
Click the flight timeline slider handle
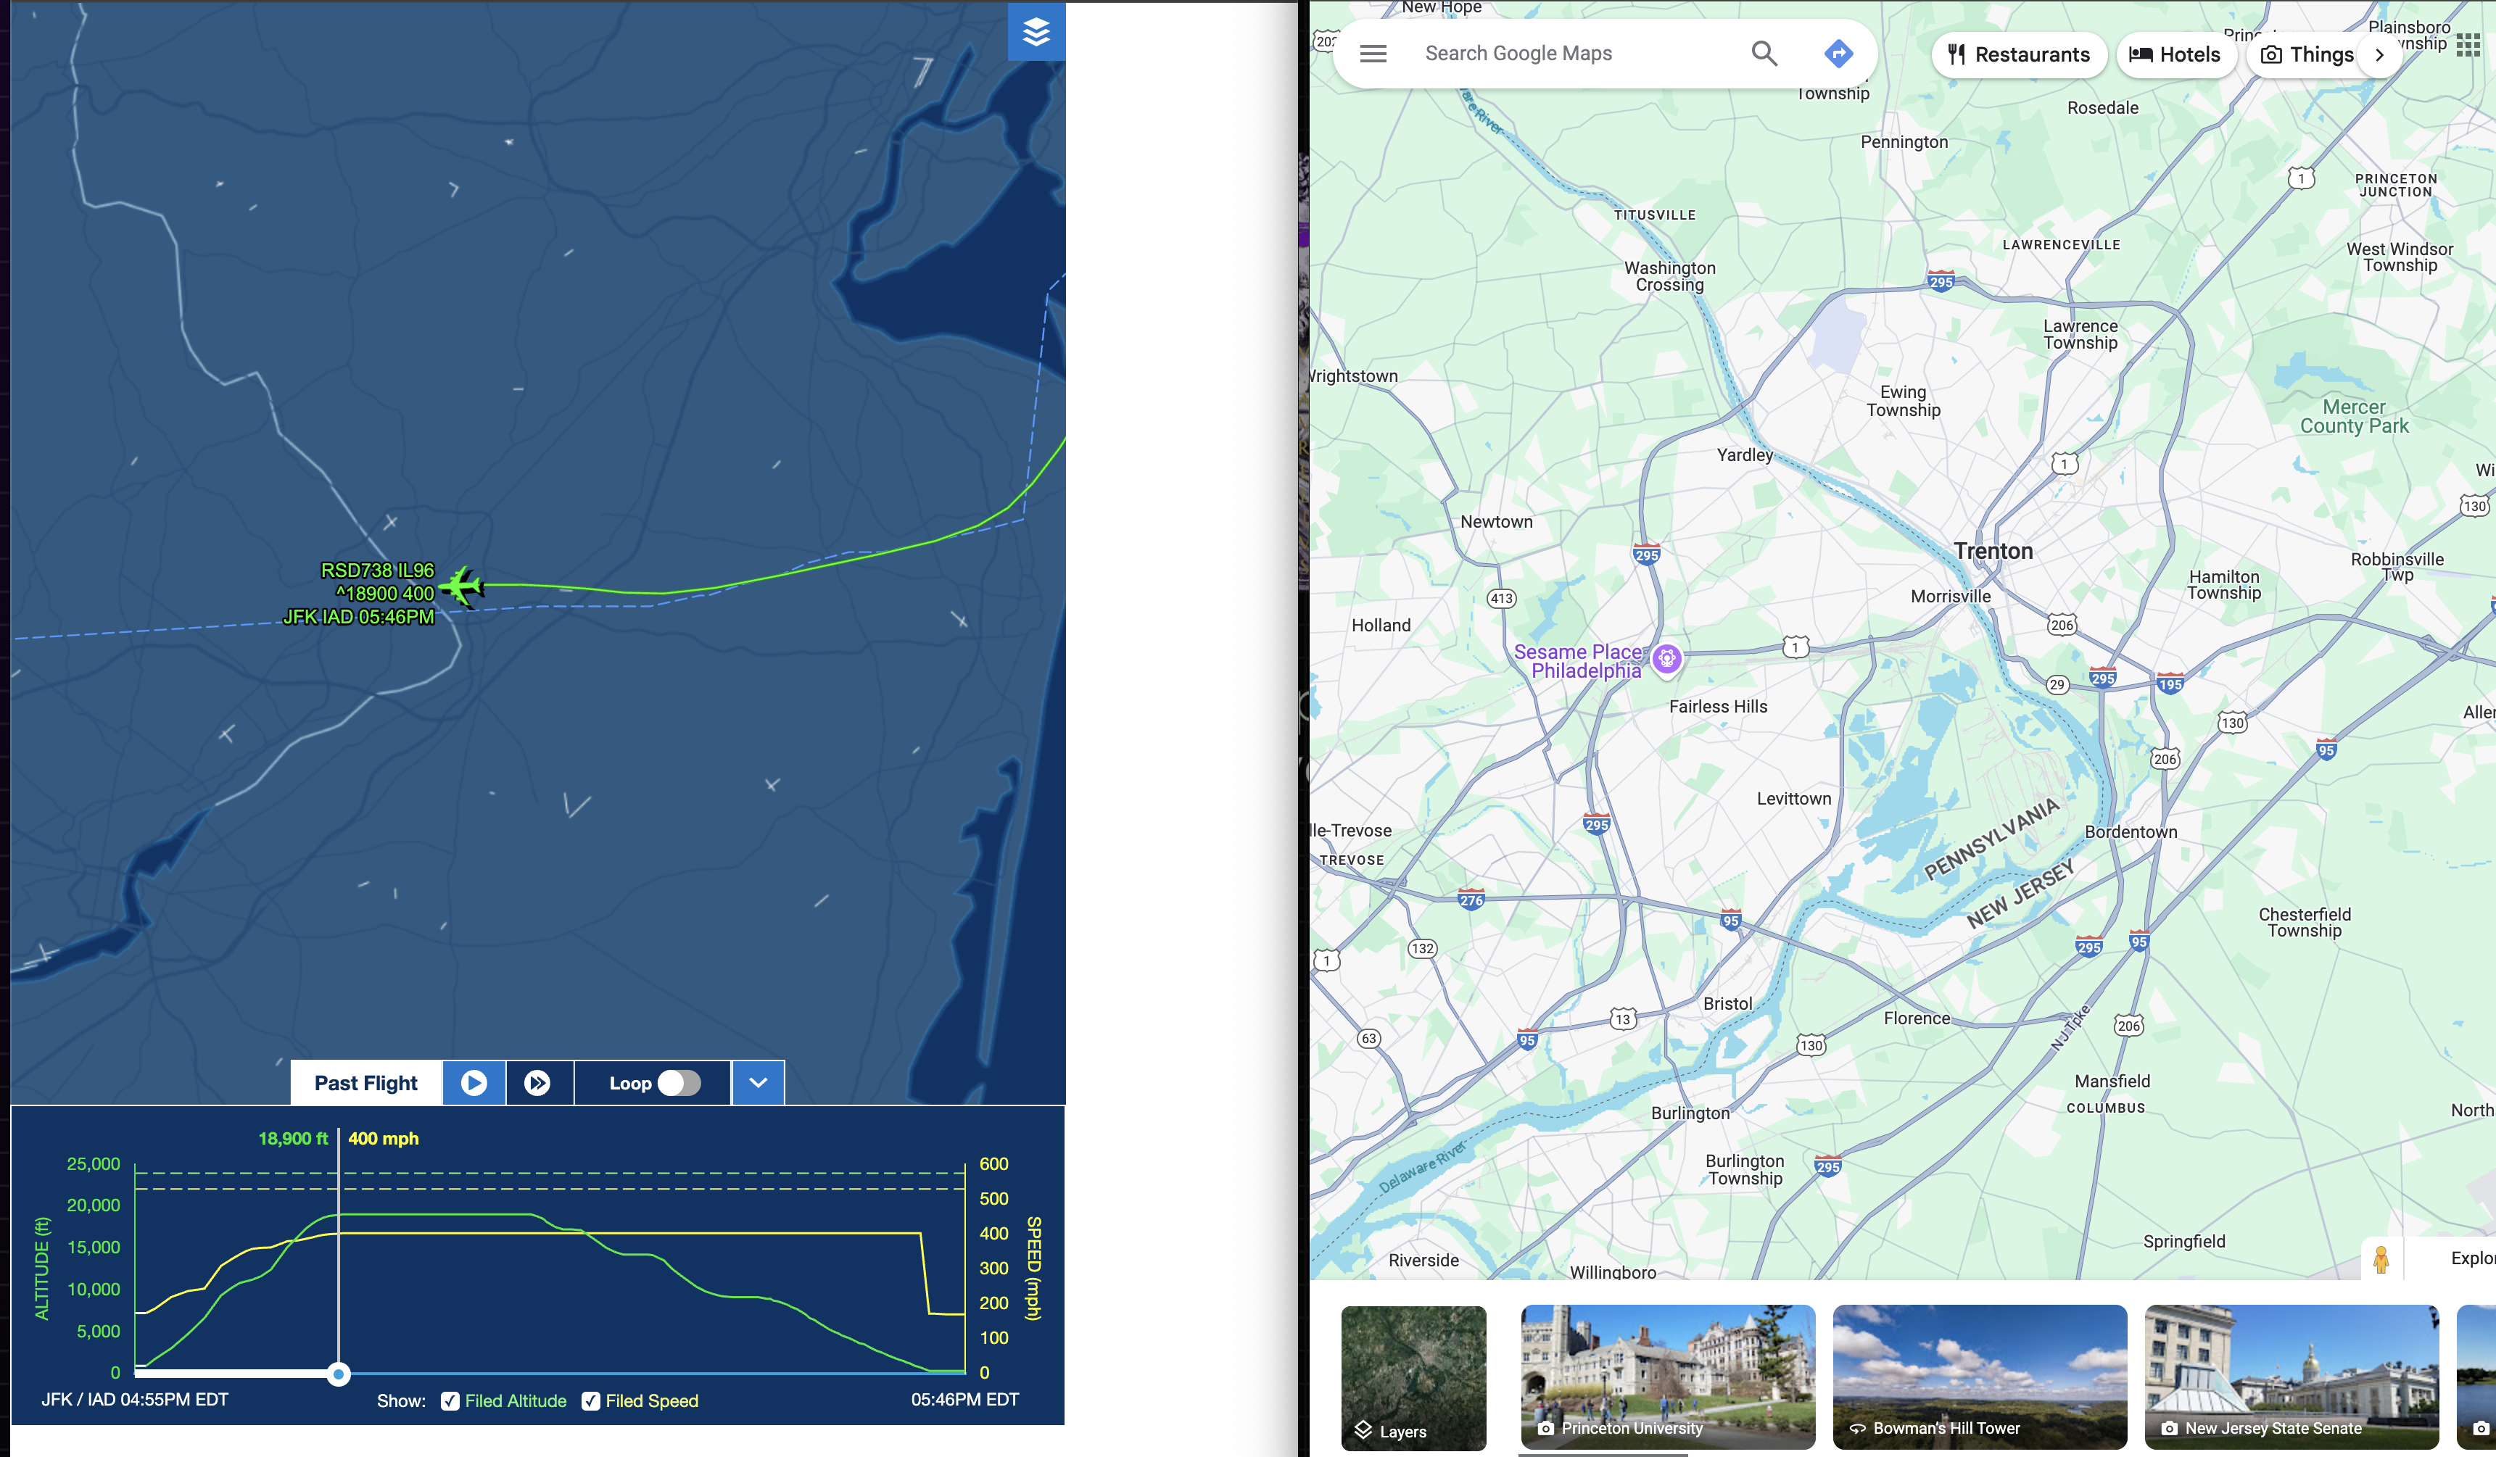339,1374
